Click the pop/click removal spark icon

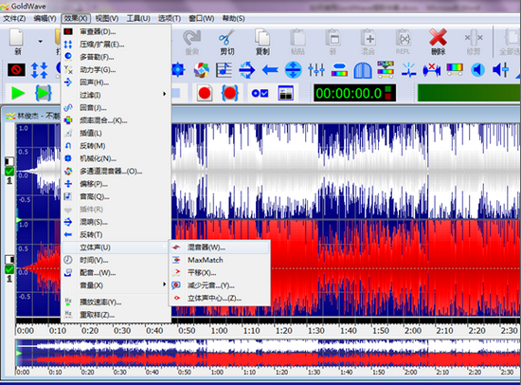click(x=408, y=70)
